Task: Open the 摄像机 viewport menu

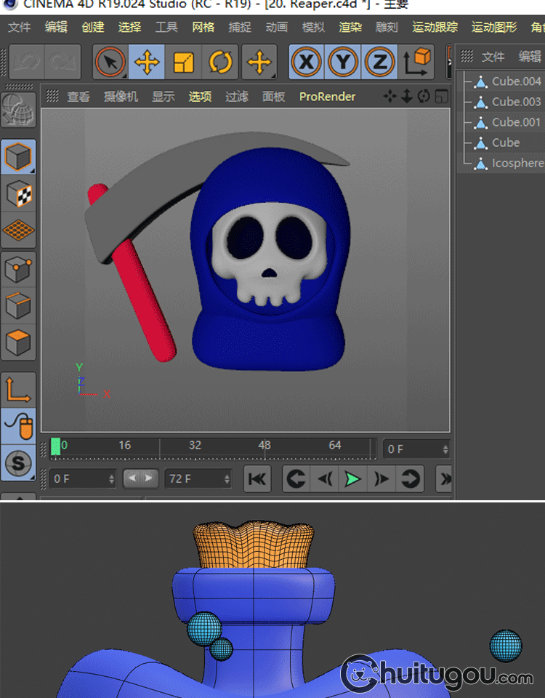Action: coord(121,97)
